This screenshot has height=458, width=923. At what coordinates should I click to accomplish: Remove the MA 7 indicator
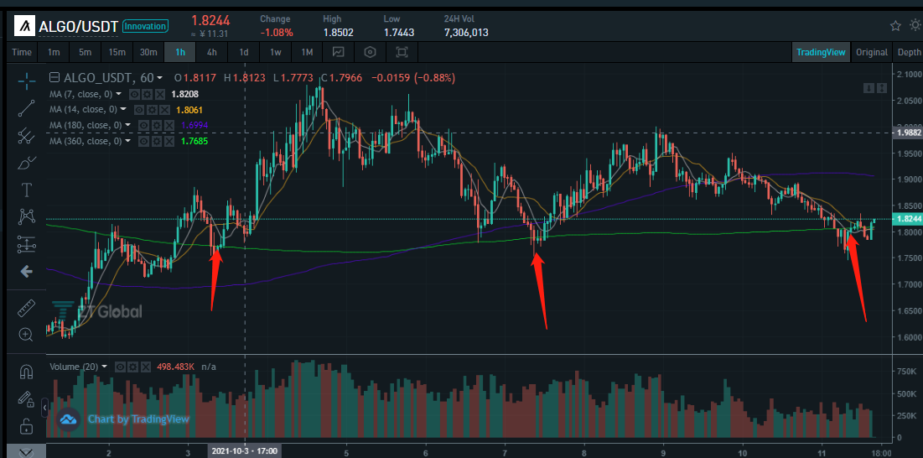click(158, 94)
